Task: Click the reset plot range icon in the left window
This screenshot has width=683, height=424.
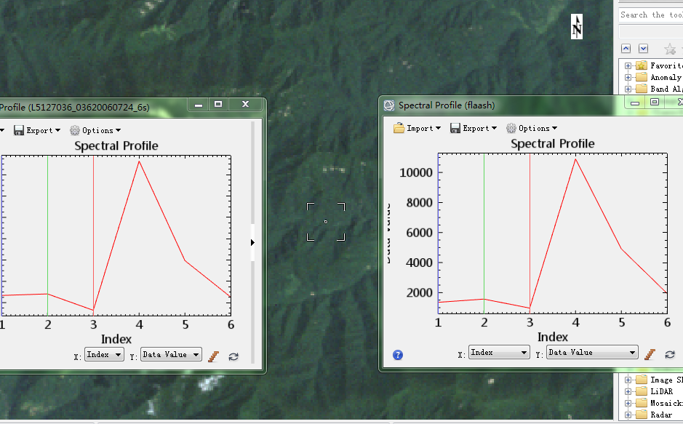Action: 233,356
